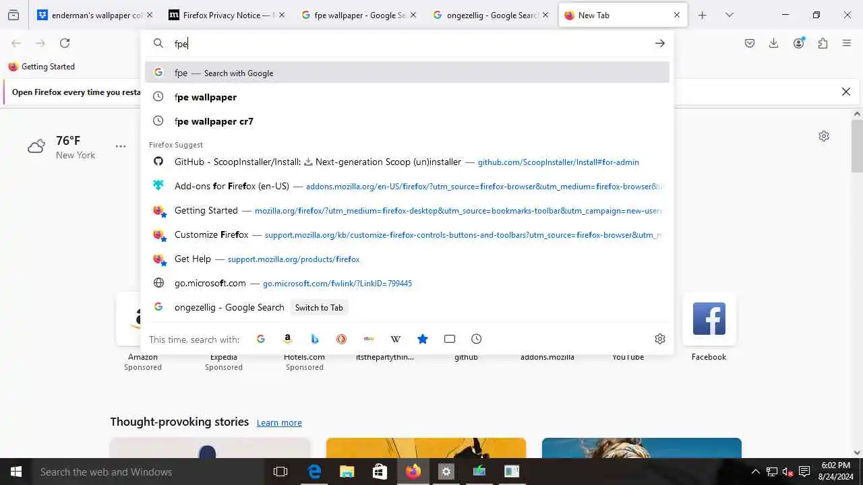This screenshot has width=863, height=485.
Task: Open search settings gear in the dropdown
Action: (x=660, y=339)
